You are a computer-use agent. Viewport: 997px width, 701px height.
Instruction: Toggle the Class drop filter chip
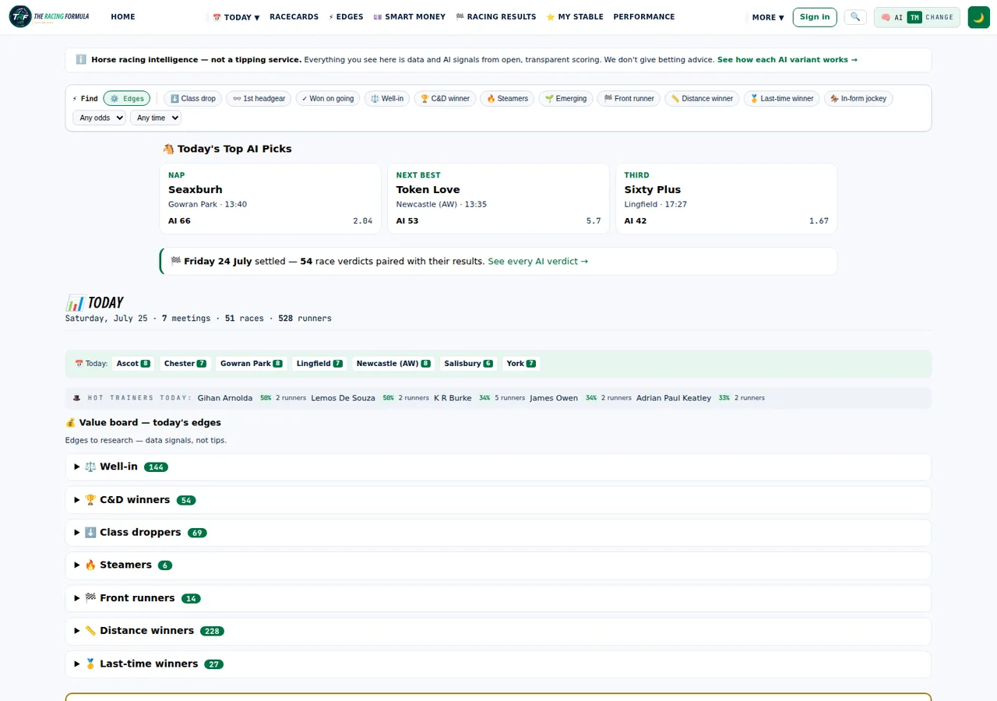[x=192, y=98]
